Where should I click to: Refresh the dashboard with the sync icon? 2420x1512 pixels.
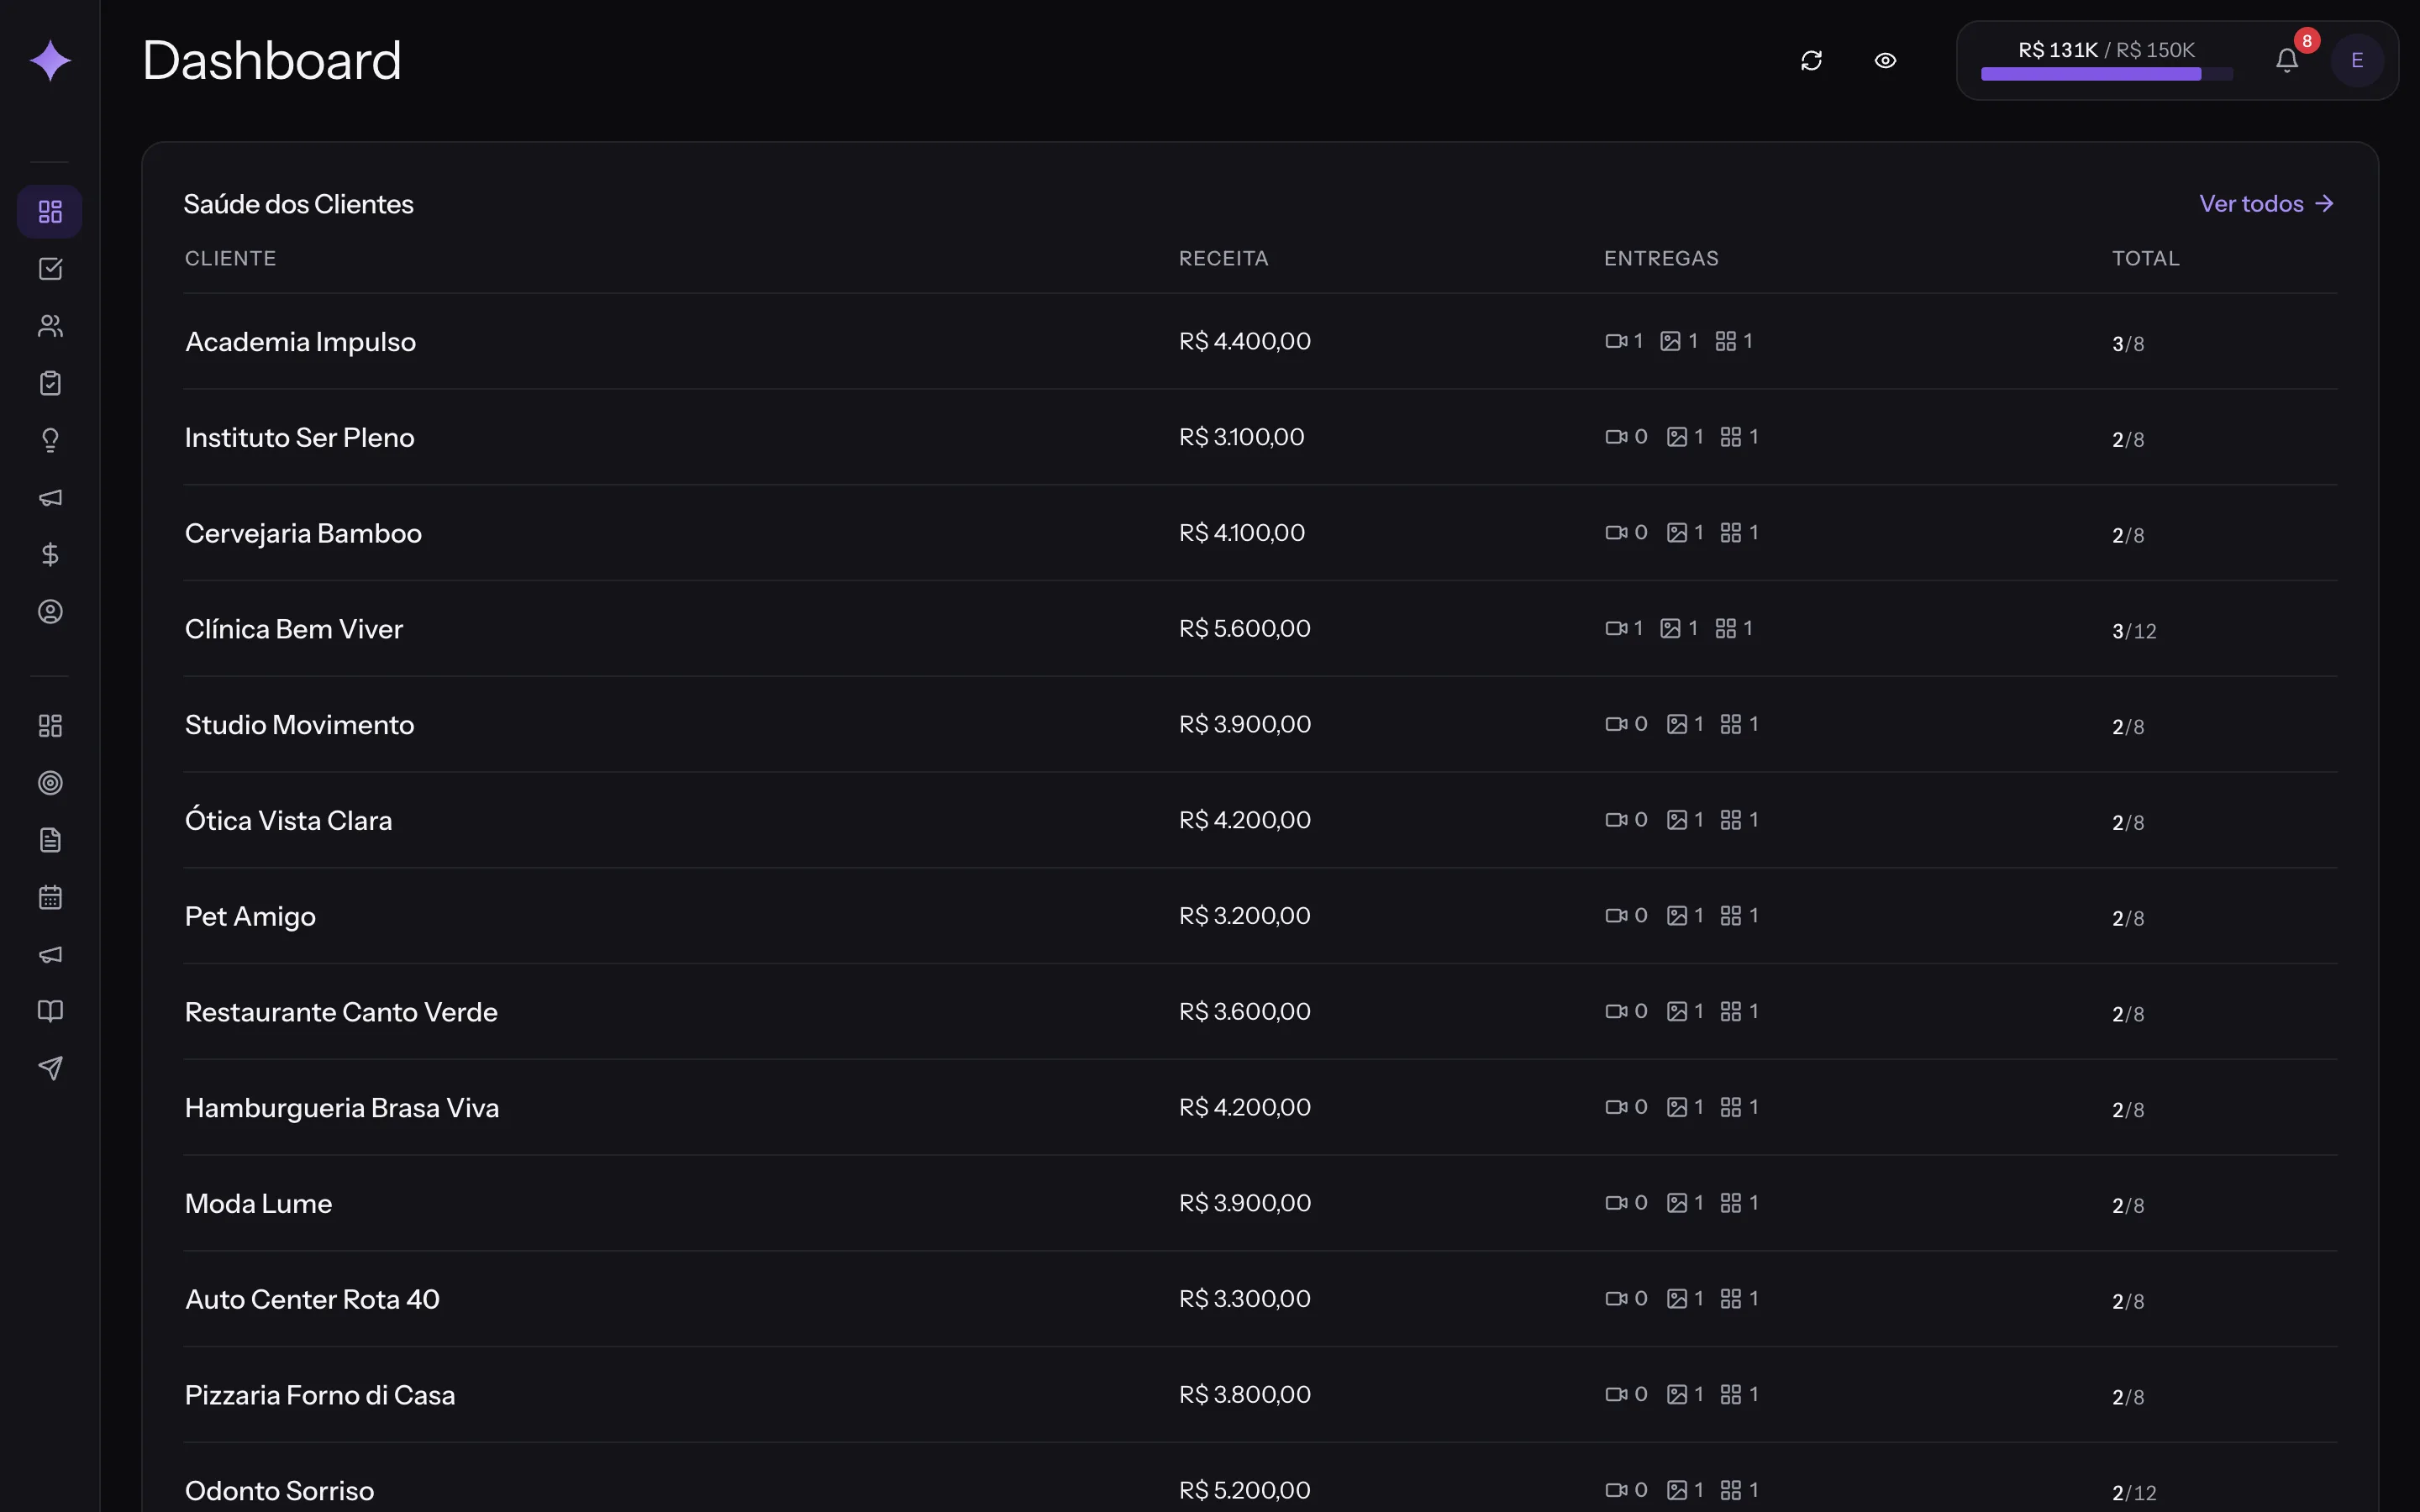(x=1811, y=61)
